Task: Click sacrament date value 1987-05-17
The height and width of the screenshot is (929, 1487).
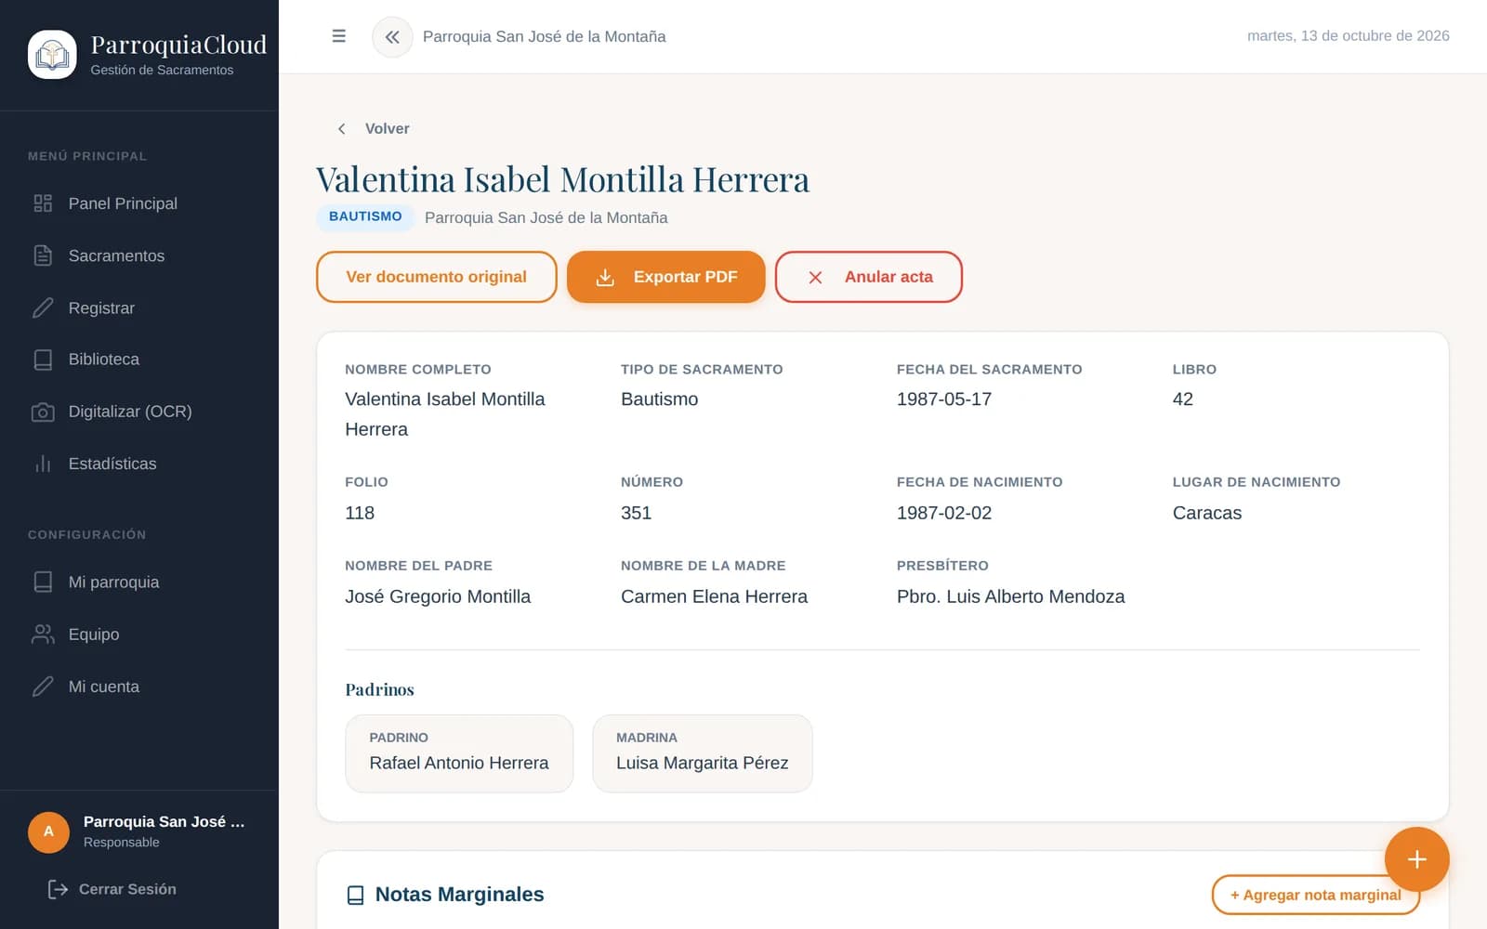Action: click(944, 399)
